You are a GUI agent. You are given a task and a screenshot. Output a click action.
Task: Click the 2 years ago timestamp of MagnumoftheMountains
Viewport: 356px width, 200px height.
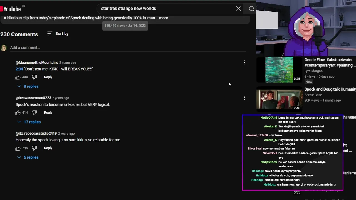pyautogui.click(x=68, y=62)
